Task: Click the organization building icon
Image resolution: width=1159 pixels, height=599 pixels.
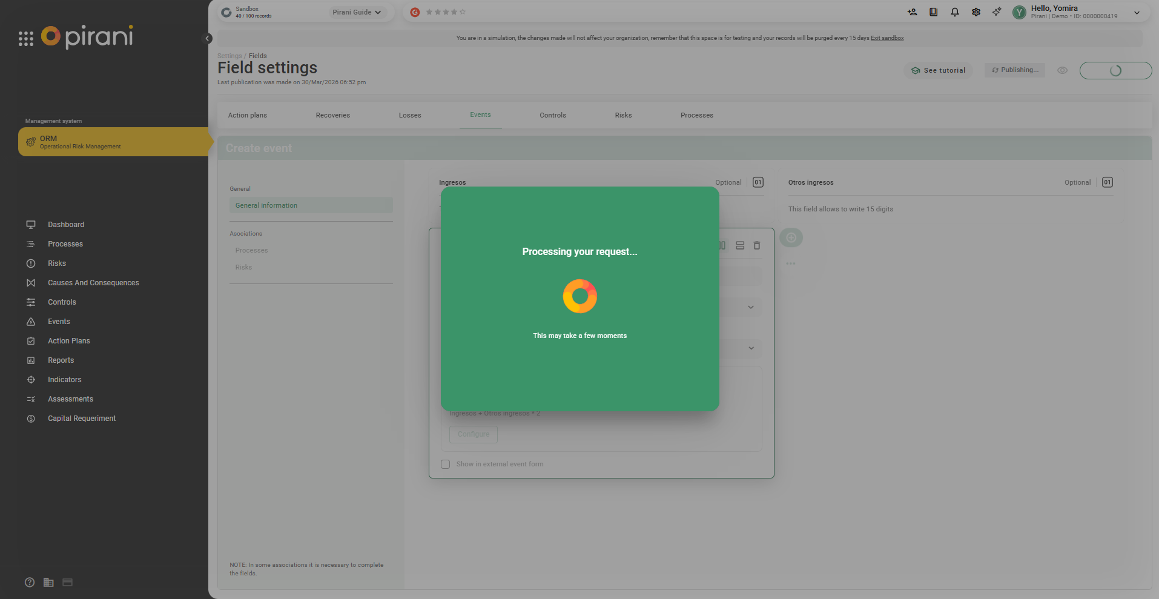Action: [48, 582]
